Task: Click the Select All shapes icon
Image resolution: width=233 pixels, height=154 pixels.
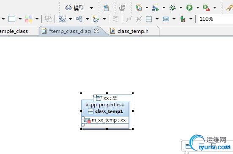Action: 62,19
